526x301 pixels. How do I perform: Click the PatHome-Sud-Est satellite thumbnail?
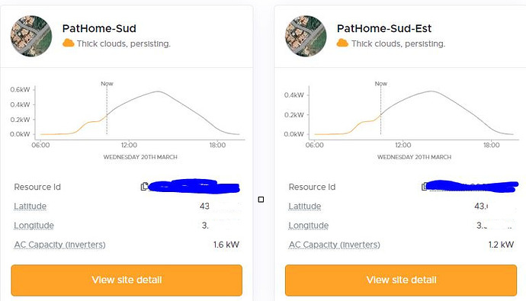coord(306,36)
